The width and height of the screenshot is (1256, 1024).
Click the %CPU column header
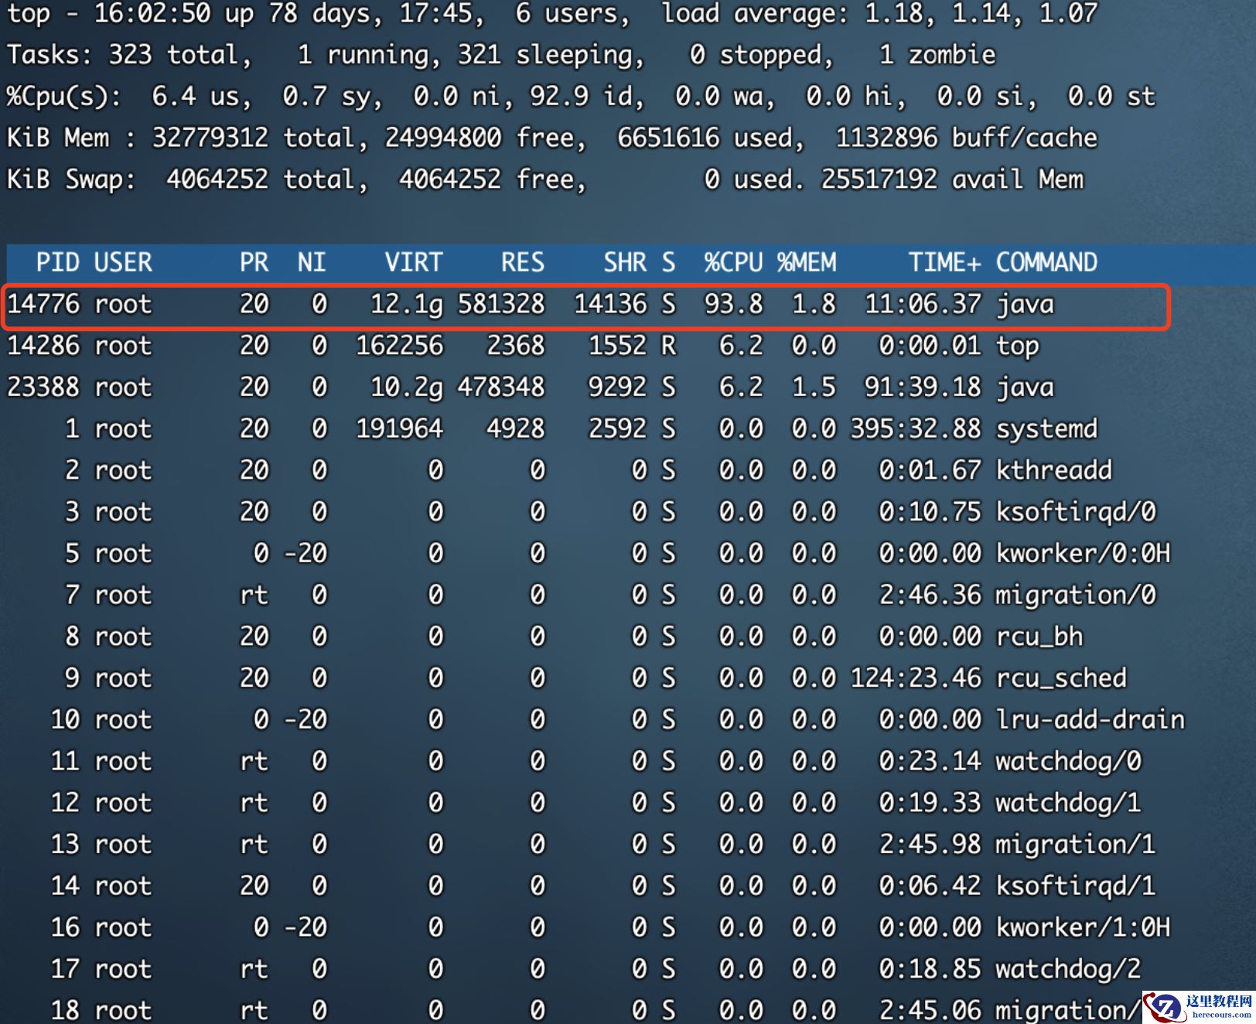coord(733,263)
